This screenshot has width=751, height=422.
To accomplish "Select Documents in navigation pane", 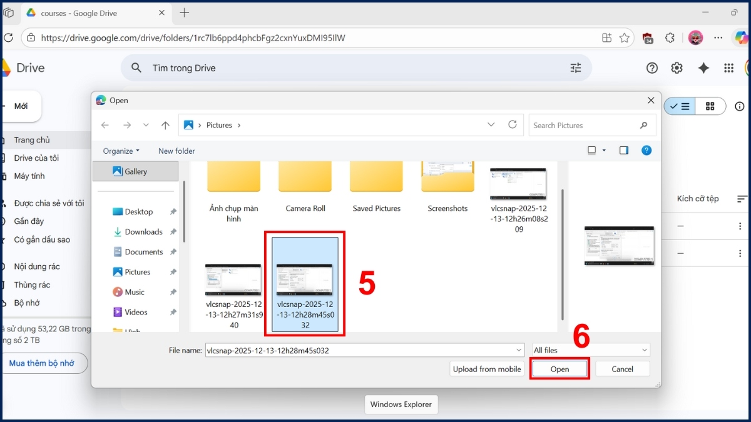I will tap(144, 251).
